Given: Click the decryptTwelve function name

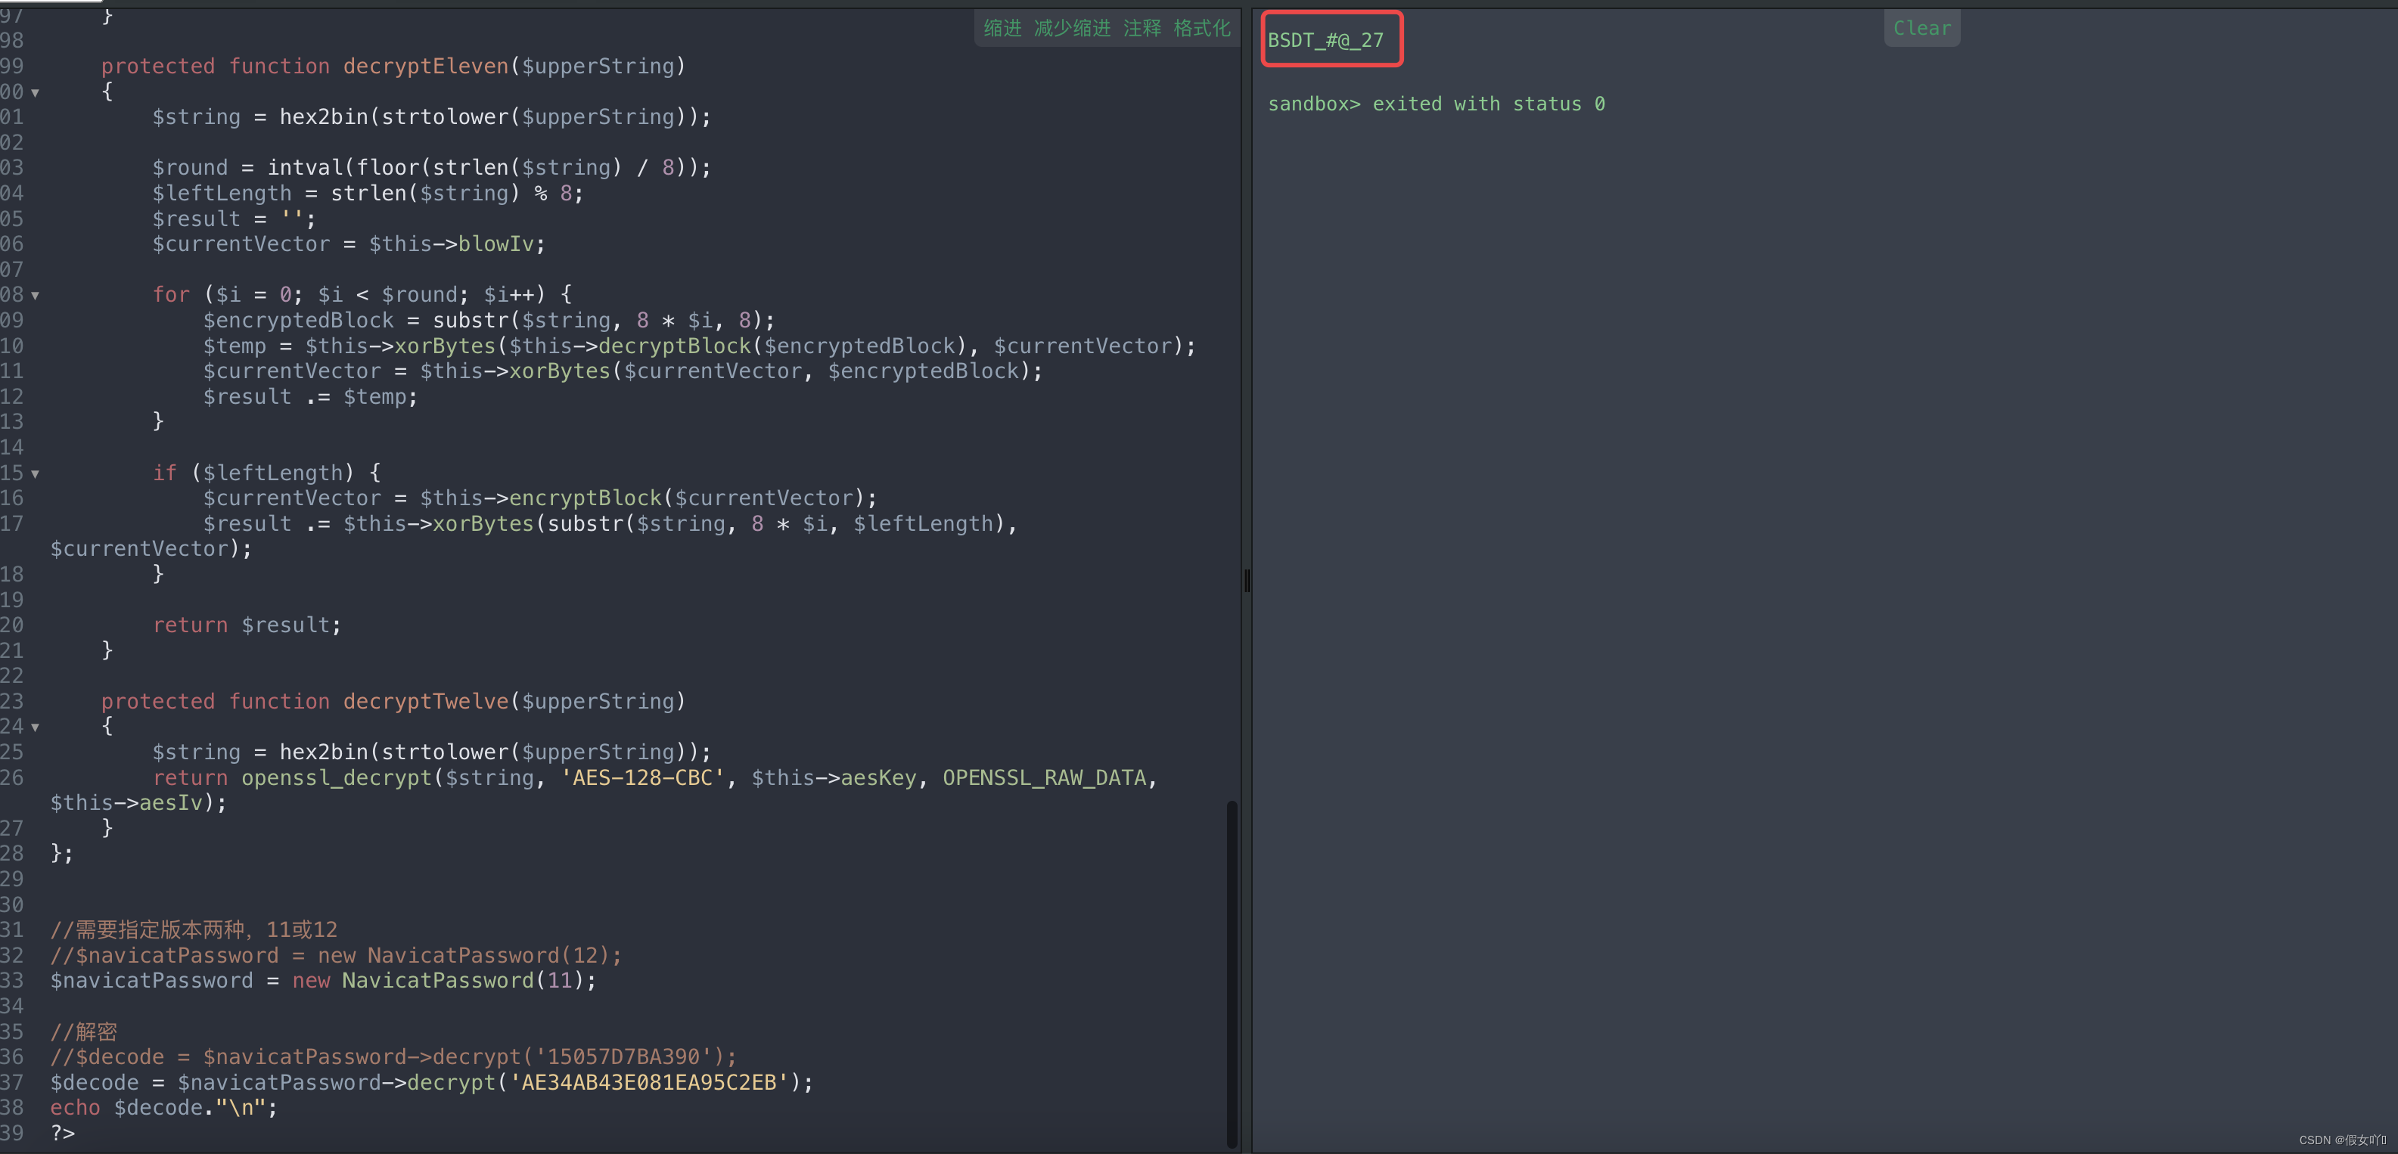Looking at the screenshot, I should (425, 702).
